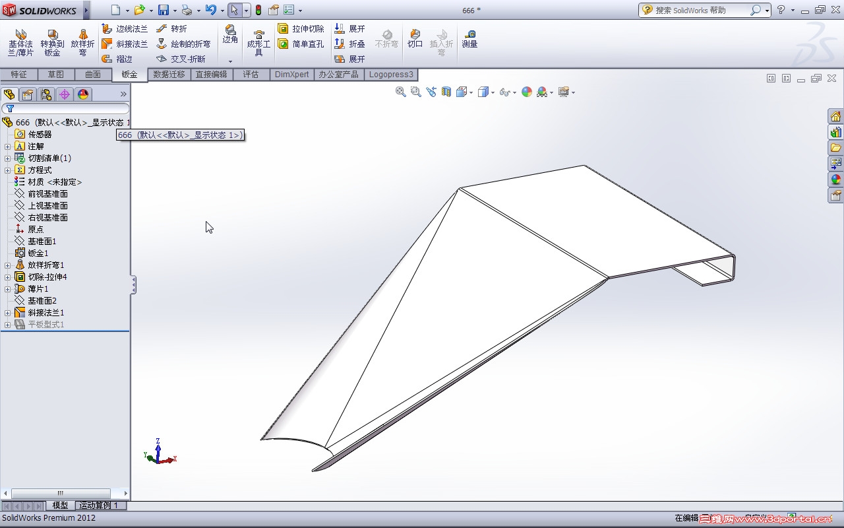Open the DimXpertManager panel tab
The width and height of the screenshot is (844, 528).
coord(65,94)
